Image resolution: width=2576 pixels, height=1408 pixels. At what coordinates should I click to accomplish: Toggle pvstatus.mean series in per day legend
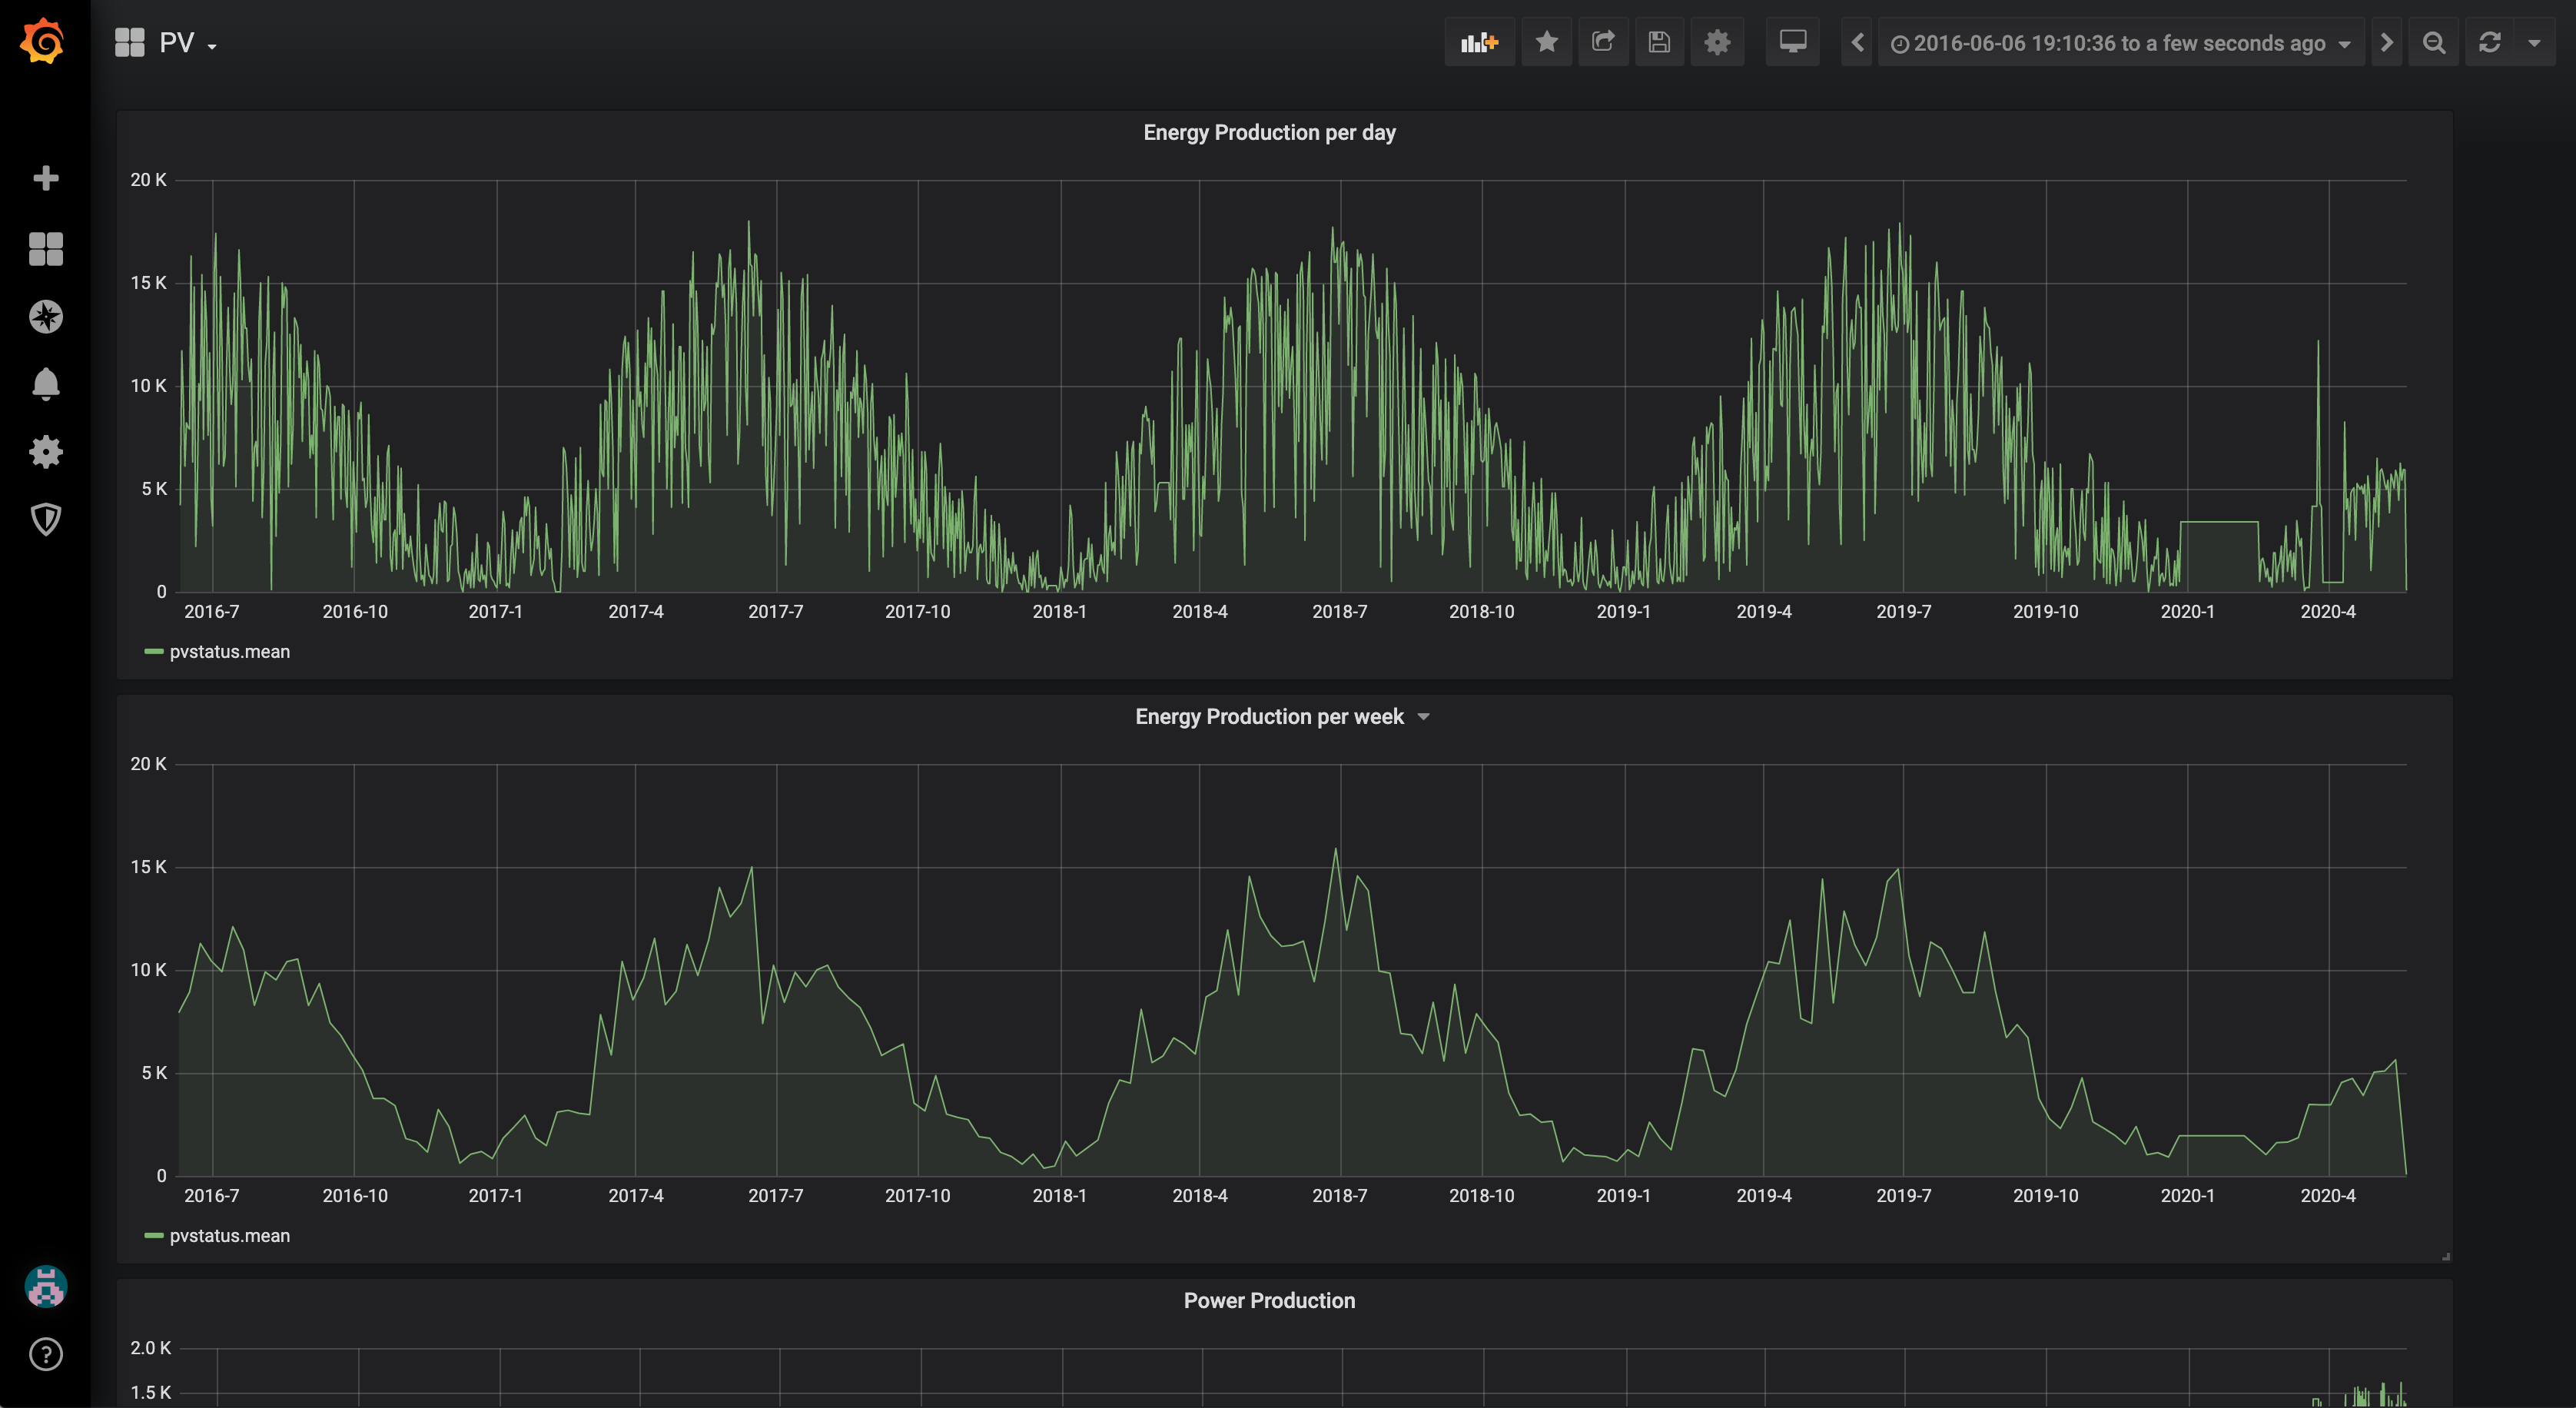[x=229, y=651]
